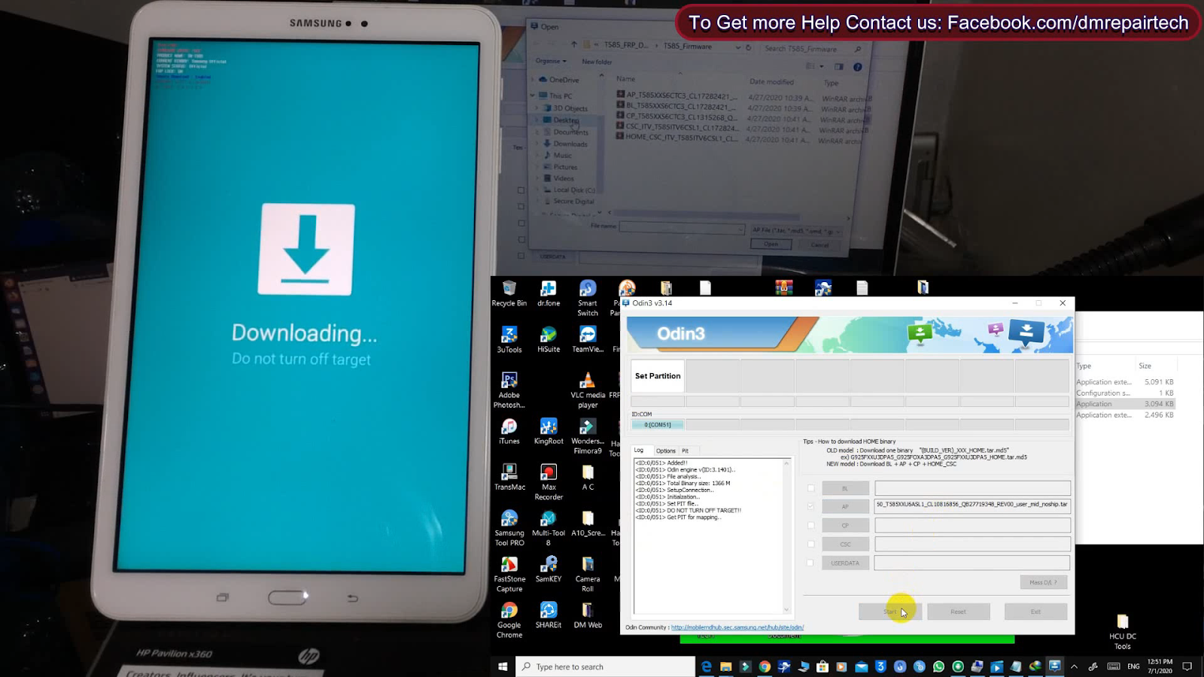Launch iTunes from the desktop
The width and height of the screenshot is (1204, 677).
tap(509, 432)
